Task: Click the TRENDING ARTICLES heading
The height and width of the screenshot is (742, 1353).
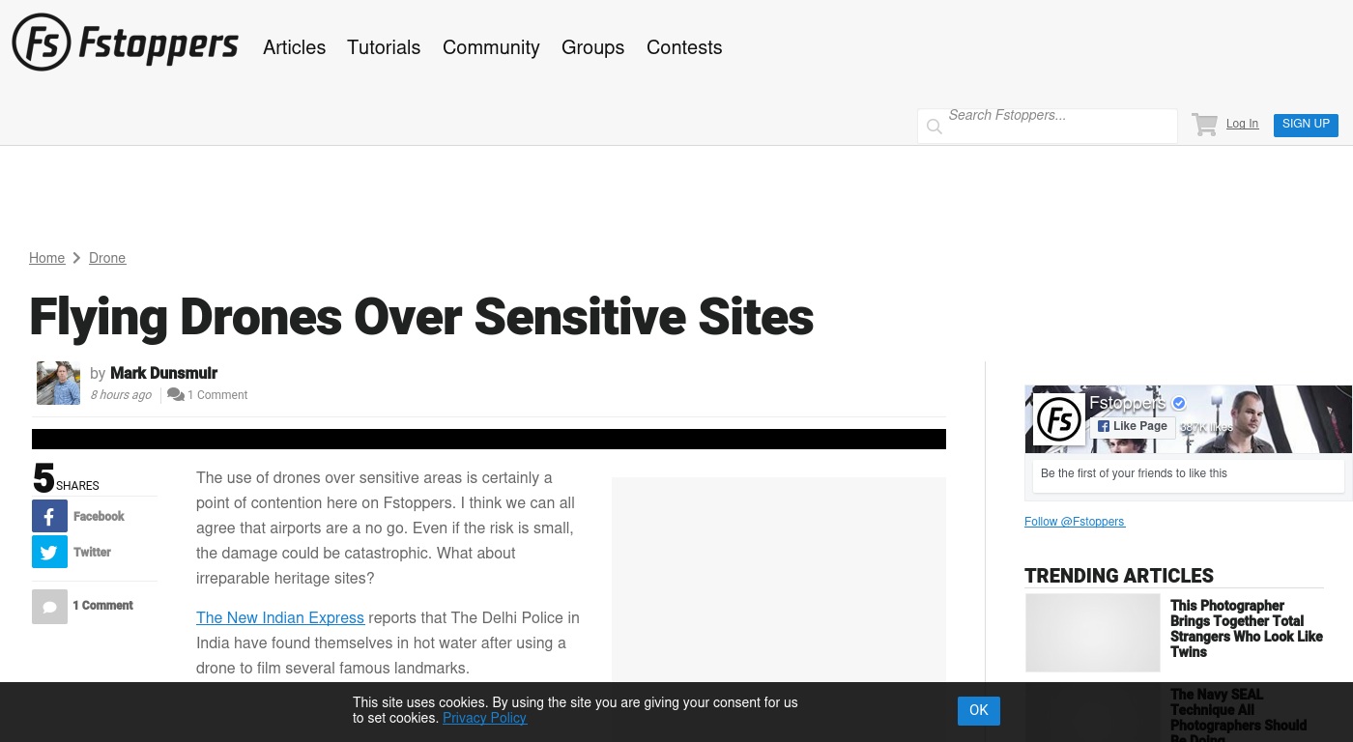Action: point(1119,576)
